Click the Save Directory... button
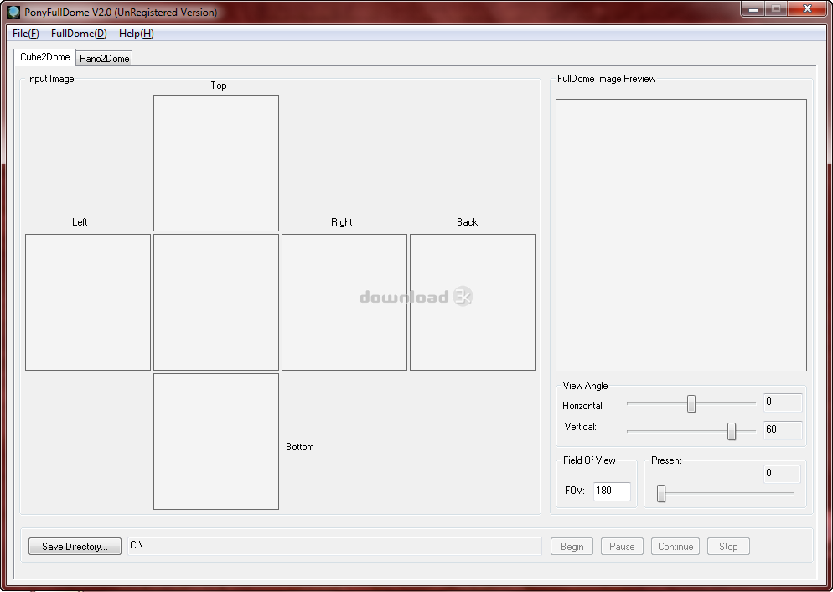 [x=75, y=546]
